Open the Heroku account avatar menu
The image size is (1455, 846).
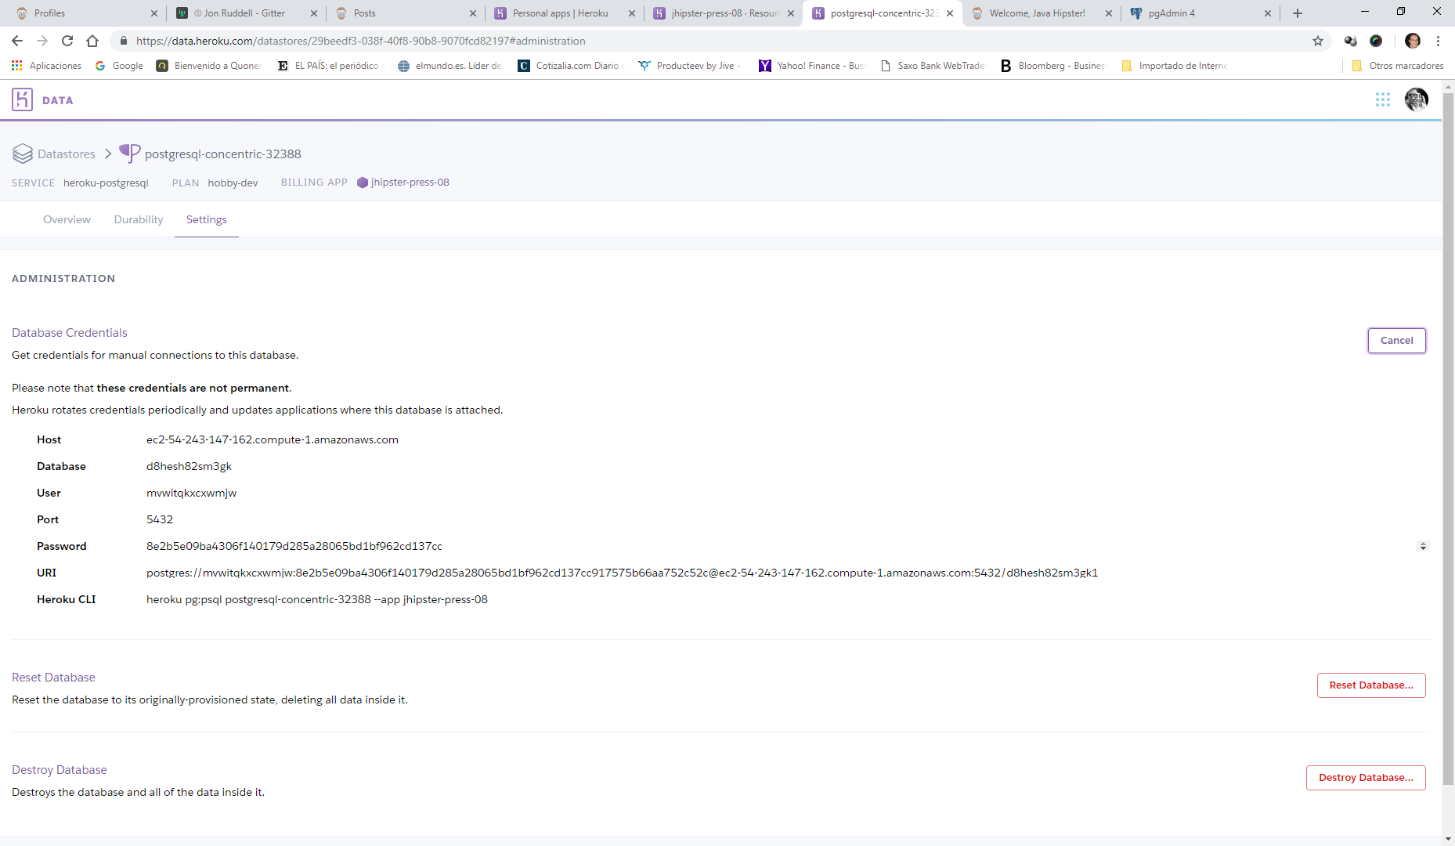point(1417,99)
